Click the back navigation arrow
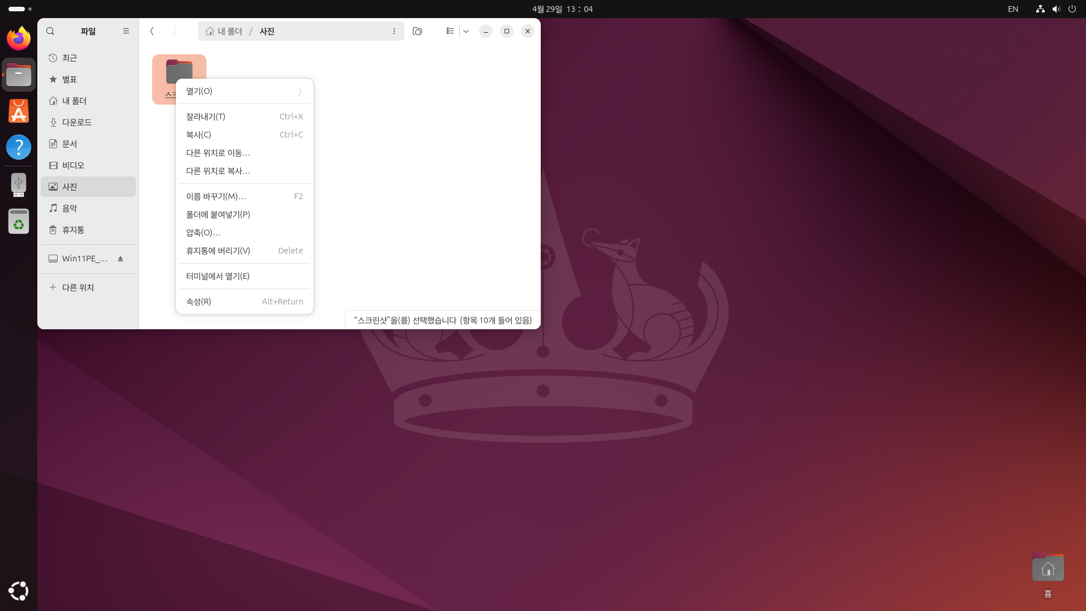 (x=152, y=31)
